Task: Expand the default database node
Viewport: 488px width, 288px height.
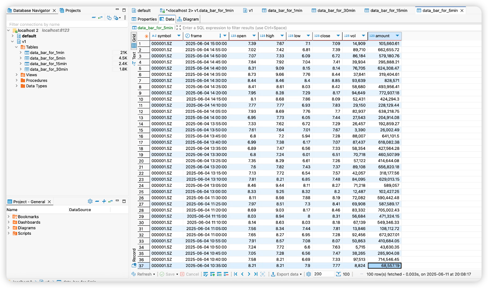Action: click(x=13, y=36)
